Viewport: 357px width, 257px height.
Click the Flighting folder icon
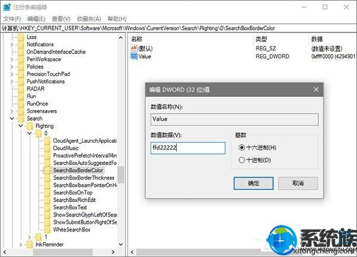point(30,126)
